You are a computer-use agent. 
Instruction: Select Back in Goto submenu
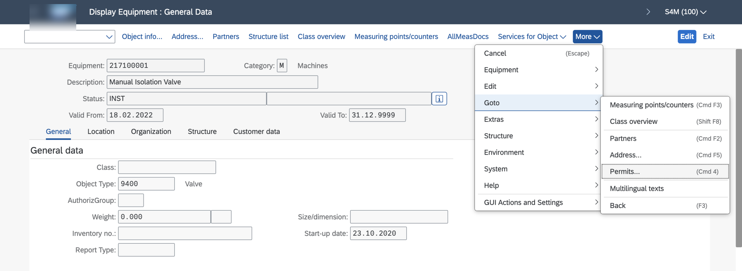click(665, 206)
